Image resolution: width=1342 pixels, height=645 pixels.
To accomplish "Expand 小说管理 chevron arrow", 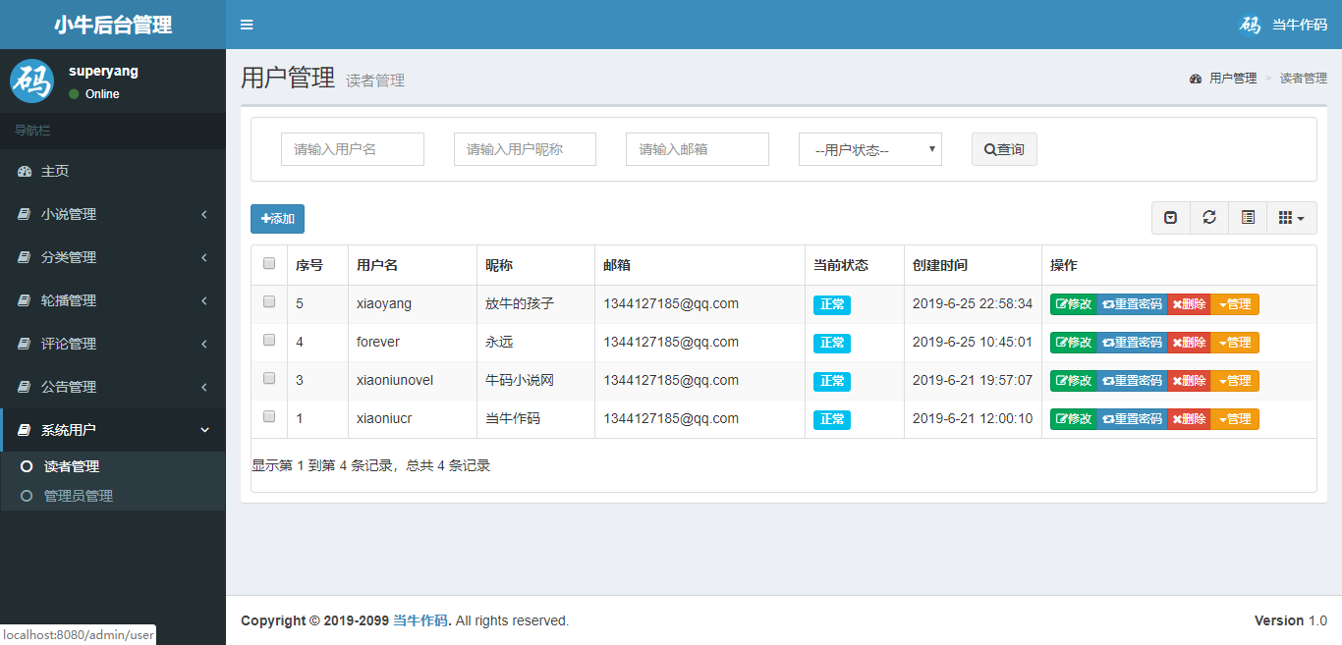I will (204, 214).
